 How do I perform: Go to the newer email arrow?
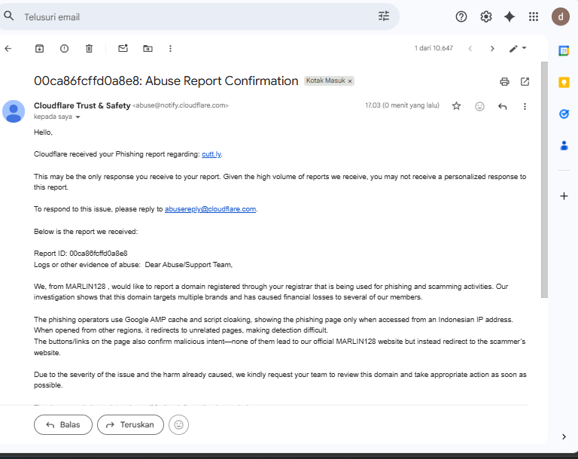[x=470, y=48]
